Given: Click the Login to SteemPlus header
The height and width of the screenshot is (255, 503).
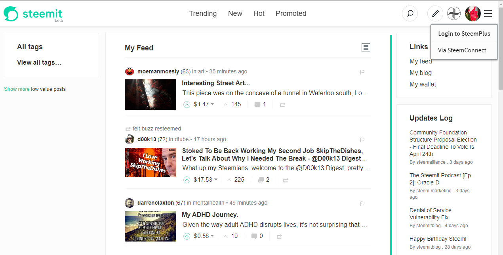Looking at the screenshot, I should click(464, 34).
